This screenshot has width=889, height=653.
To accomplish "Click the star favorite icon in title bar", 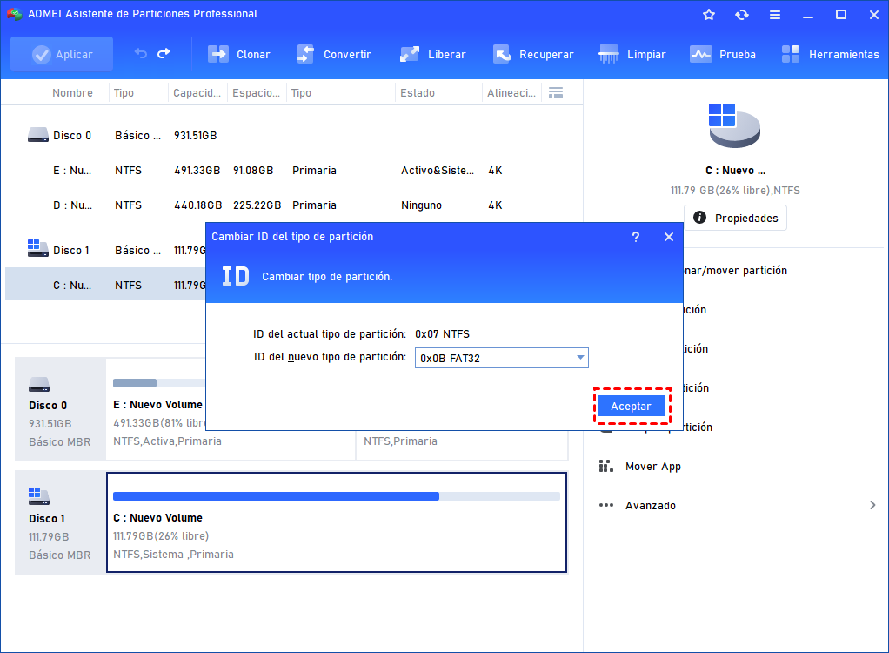I will [x=709, y=15].
